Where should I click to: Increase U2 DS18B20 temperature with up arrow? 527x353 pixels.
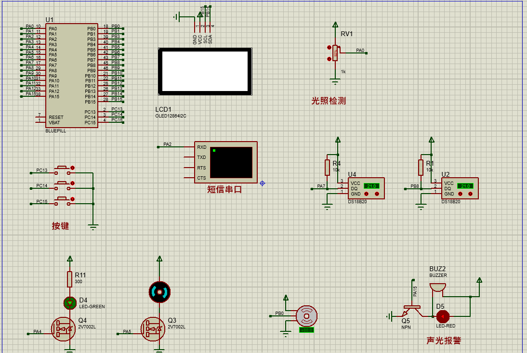click(x=470, y=194)
